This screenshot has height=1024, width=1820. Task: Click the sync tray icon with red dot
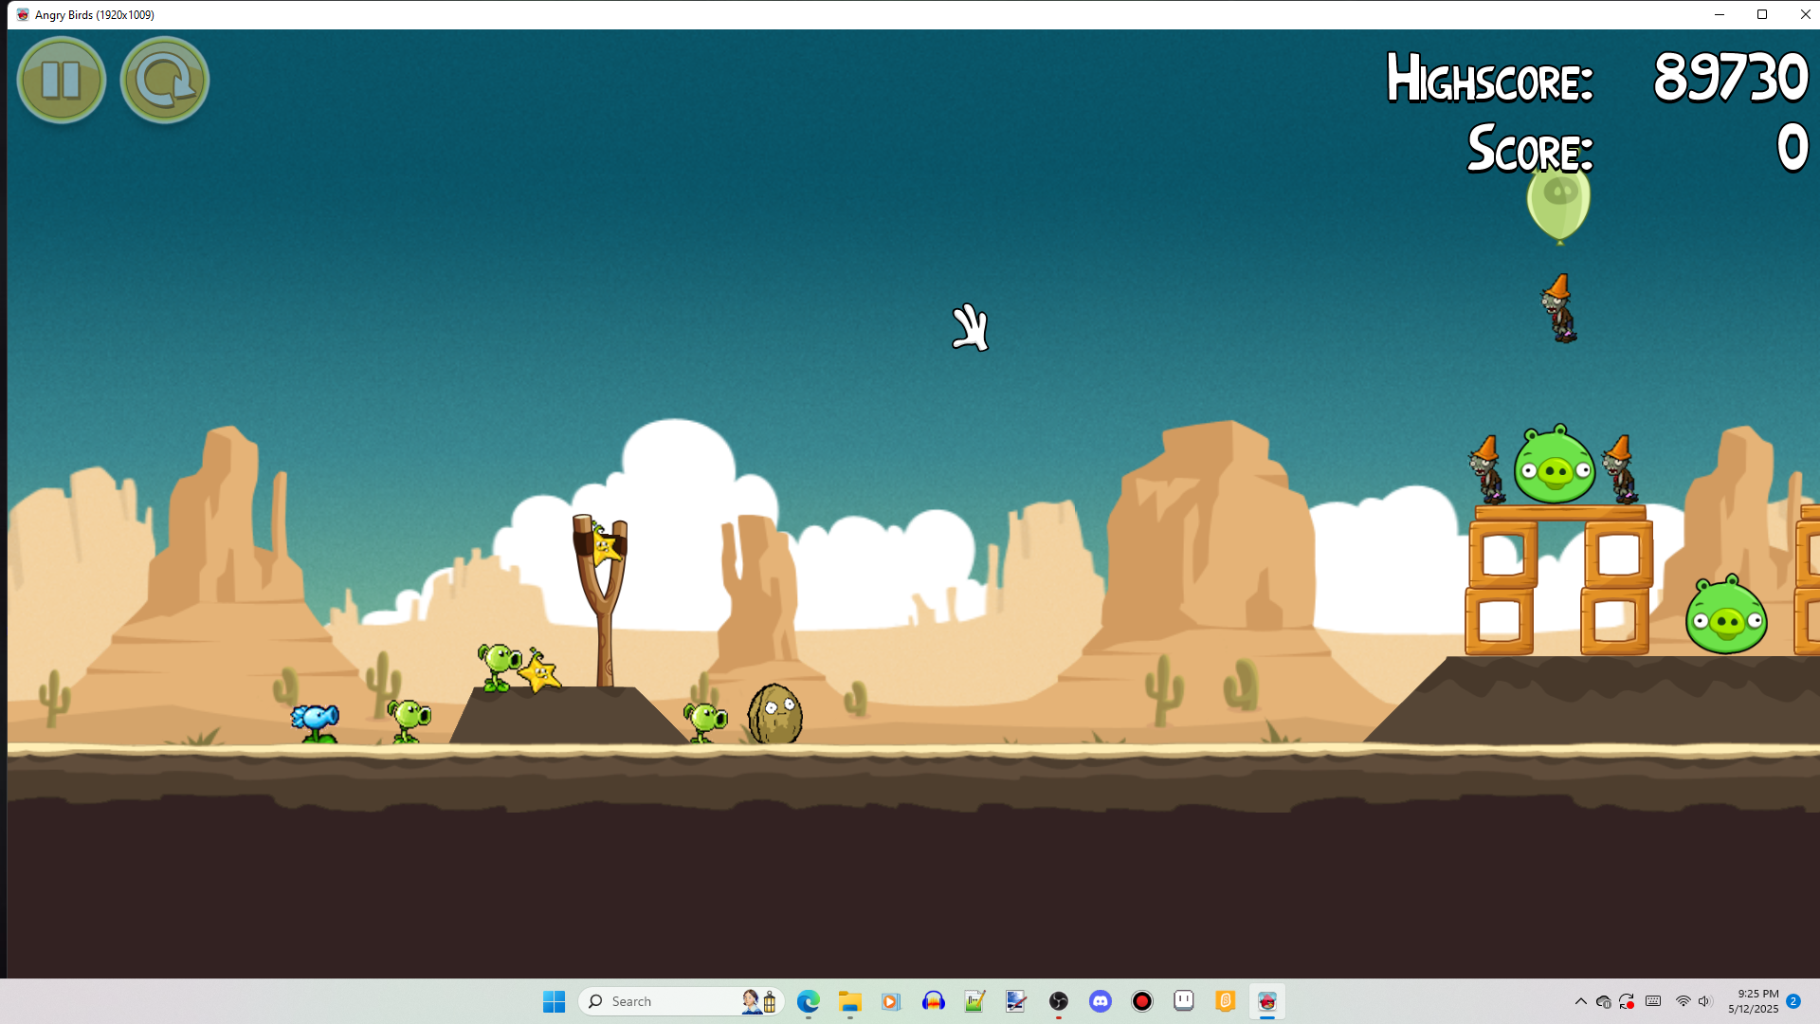click(x=1627, y=1001)
